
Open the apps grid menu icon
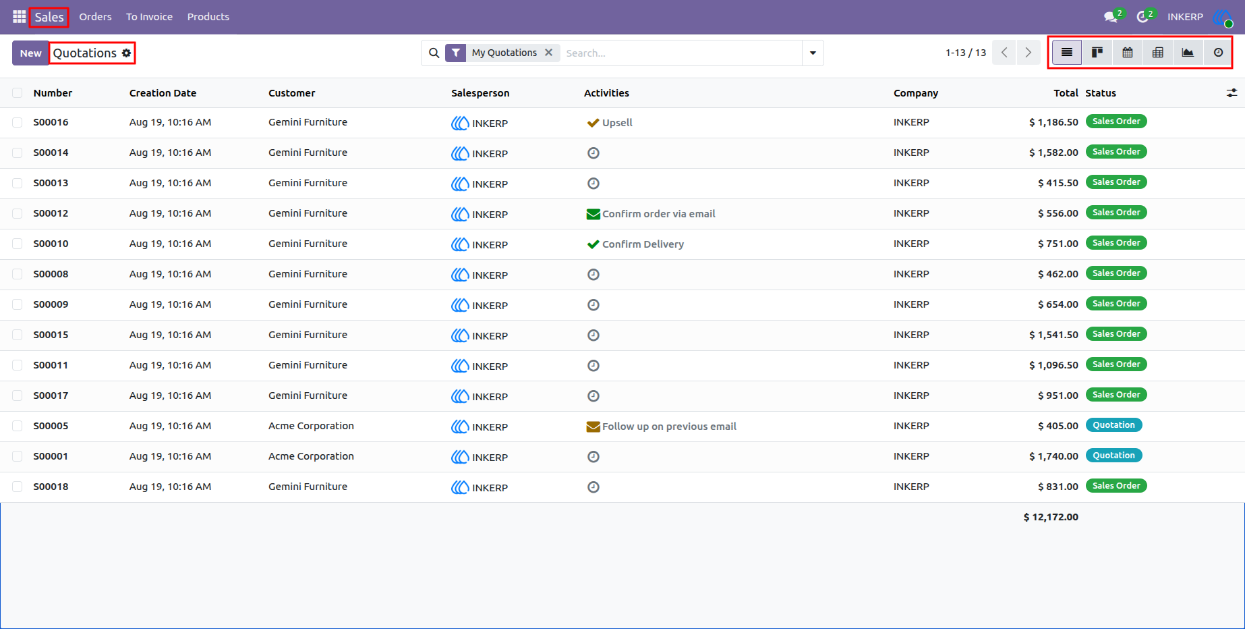[19, 17]
